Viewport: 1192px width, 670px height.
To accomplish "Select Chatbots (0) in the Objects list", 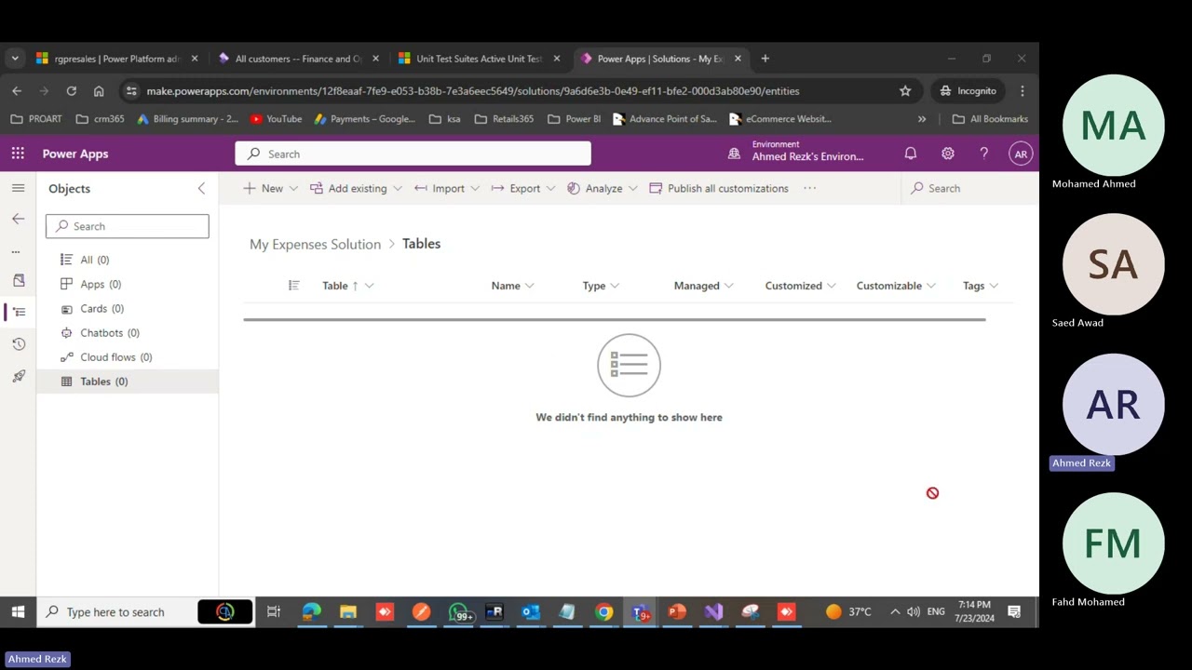I will pyautogui.click(x=128, y=332).
